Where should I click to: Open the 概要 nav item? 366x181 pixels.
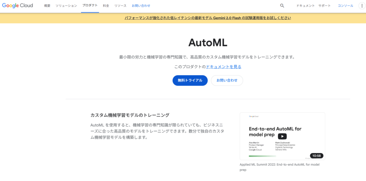pos(47,6)
